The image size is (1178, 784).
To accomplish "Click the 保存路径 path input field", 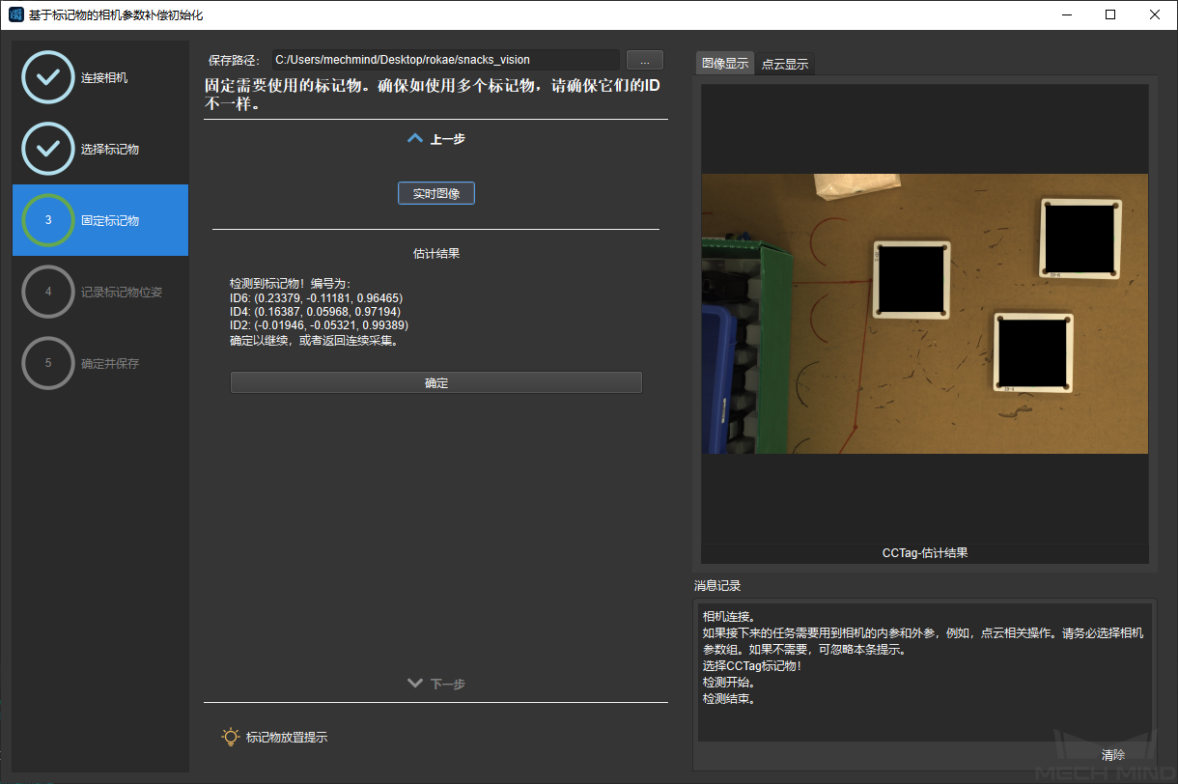I will coord(444,60).
